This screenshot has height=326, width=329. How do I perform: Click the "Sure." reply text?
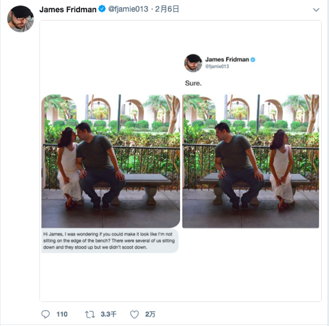(194, 83)
